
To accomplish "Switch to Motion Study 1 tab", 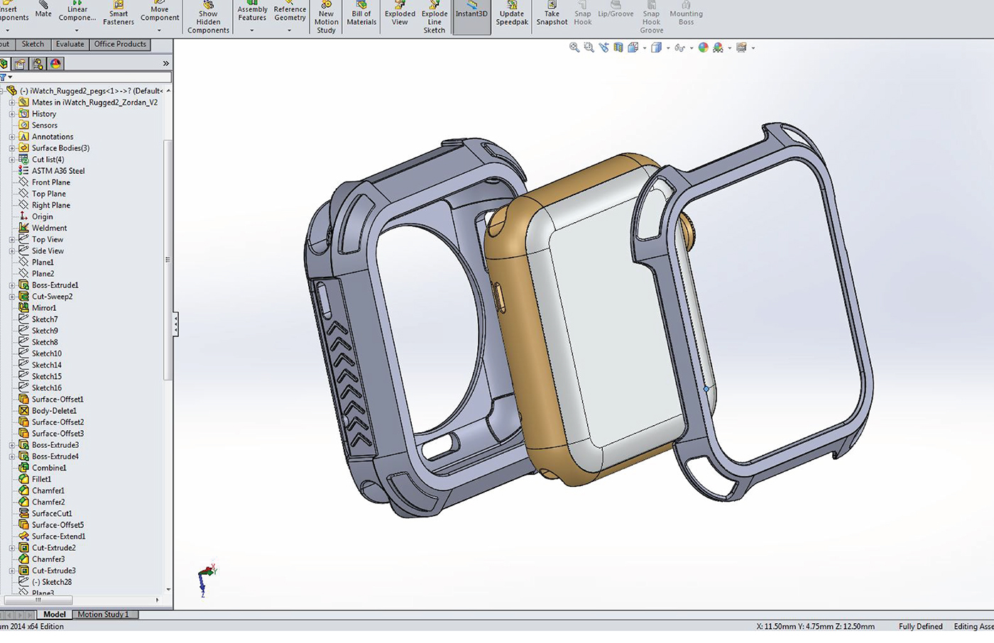I will (103, 615).
